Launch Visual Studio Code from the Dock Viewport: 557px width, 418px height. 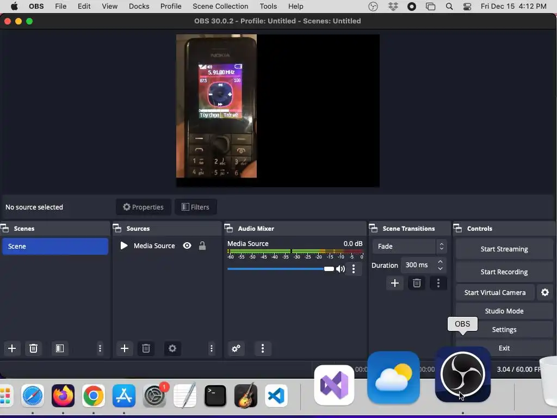pos(276,396)
